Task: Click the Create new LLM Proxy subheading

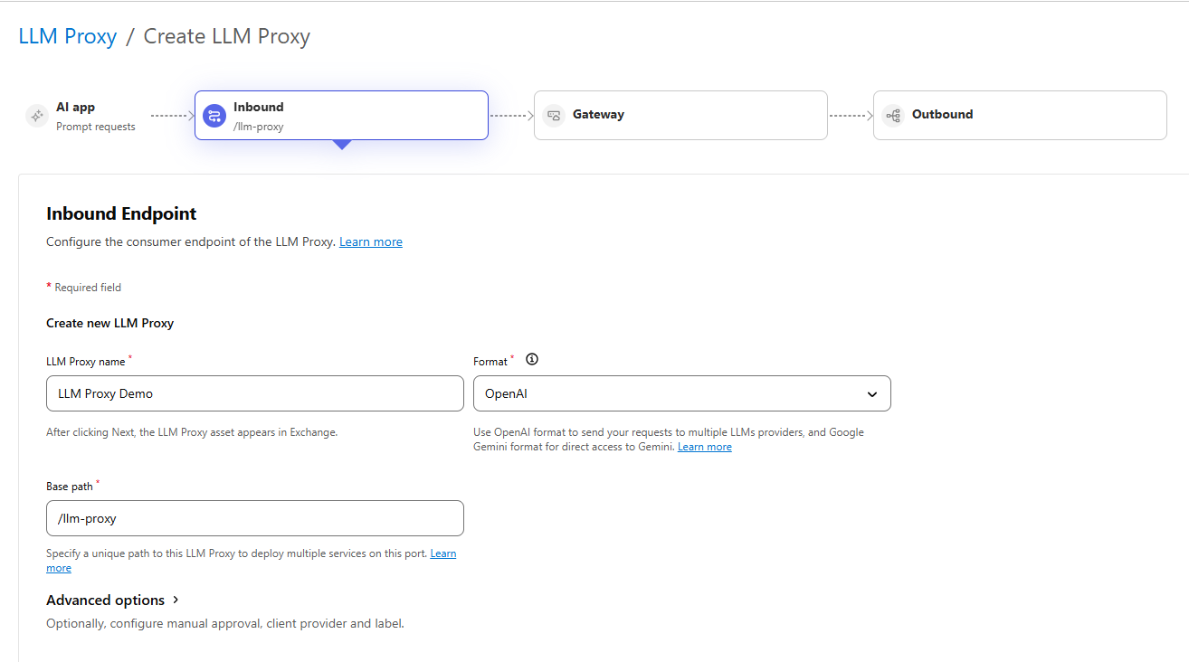Action: pos(109,323)
